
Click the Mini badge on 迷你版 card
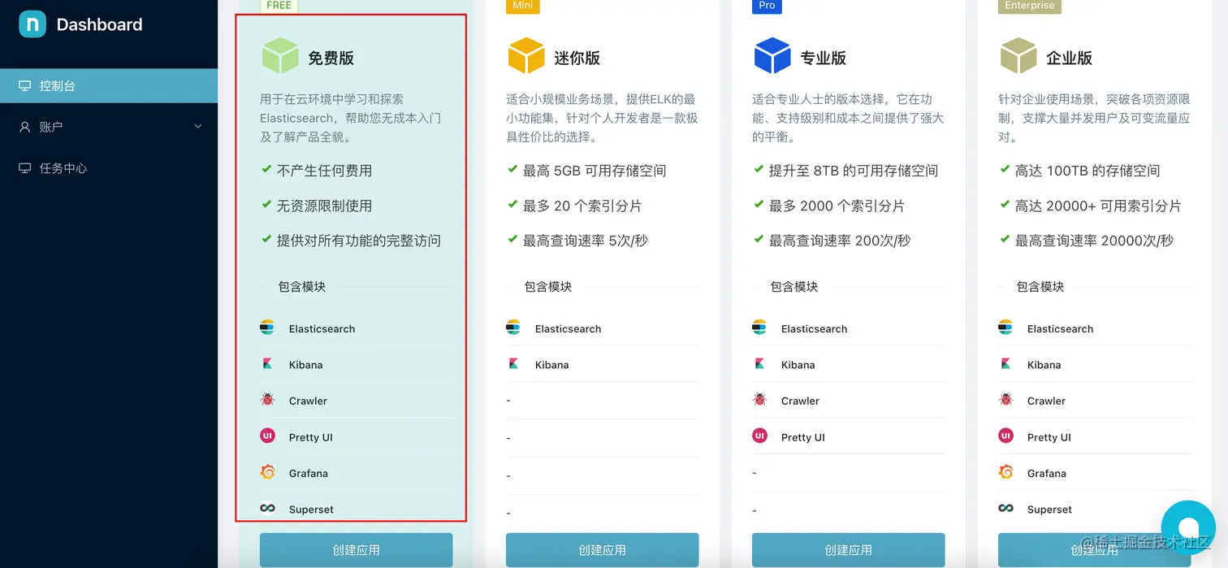coord(523,6)
